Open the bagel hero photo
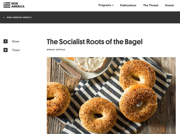This screenshot has width=180, height=134. click(111, 96)
